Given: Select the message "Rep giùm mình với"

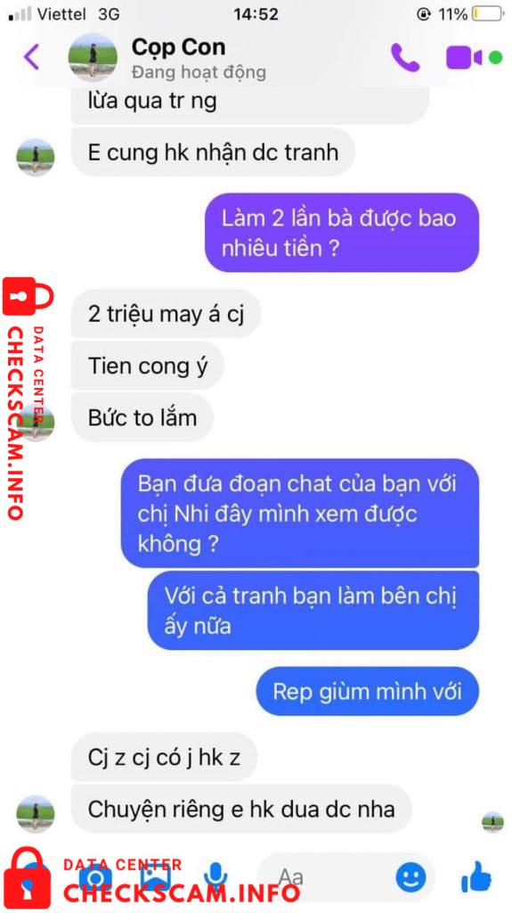Looking at the screenshot, I should [368, 691].
